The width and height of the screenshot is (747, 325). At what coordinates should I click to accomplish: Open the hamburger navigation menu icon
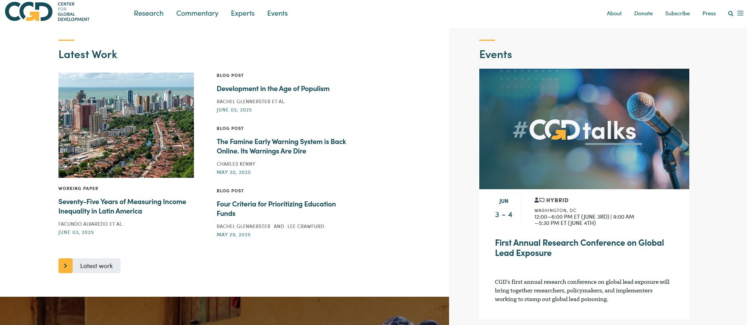(741, 13)
